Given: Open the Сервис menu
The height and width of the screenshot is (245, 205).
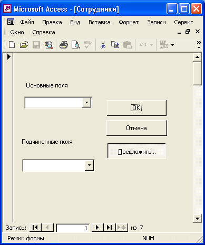Looking at the screenshot, I should click(x=183, y=22).
